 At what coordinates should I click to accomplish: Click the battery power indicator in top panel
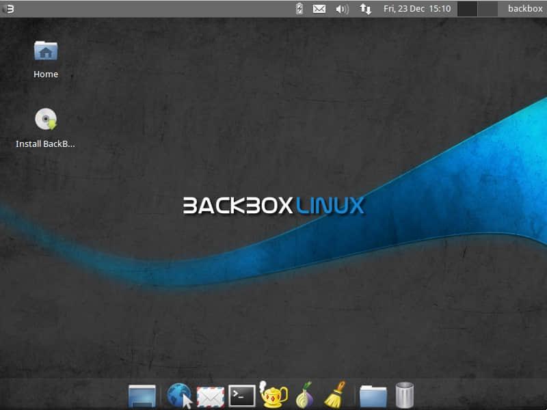(299, 9)
